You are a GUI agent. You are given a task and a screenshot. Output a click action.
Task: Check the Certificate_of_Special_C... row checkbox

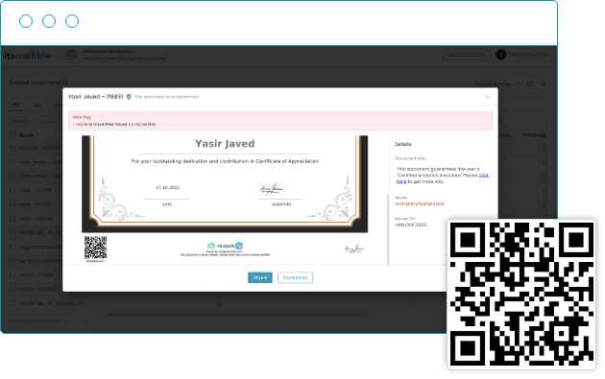(x=12, y=303)
